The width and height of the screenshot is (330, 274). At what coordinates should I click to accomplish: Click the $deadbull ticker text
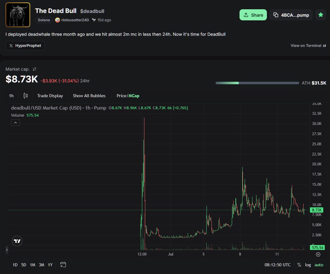coord(92,11)
